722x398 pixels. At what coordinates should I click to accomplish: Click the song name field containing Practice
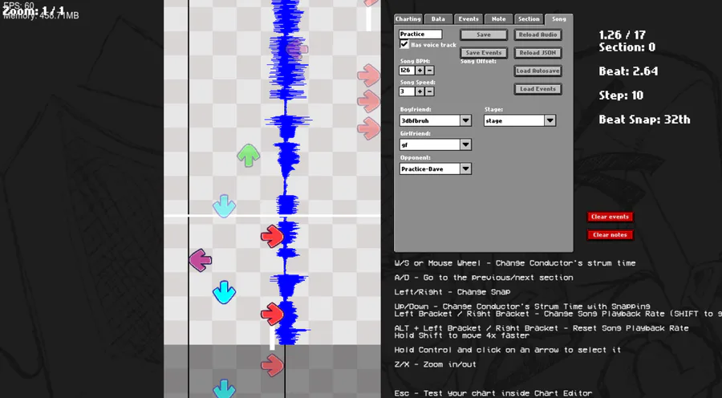click(420, 34)
